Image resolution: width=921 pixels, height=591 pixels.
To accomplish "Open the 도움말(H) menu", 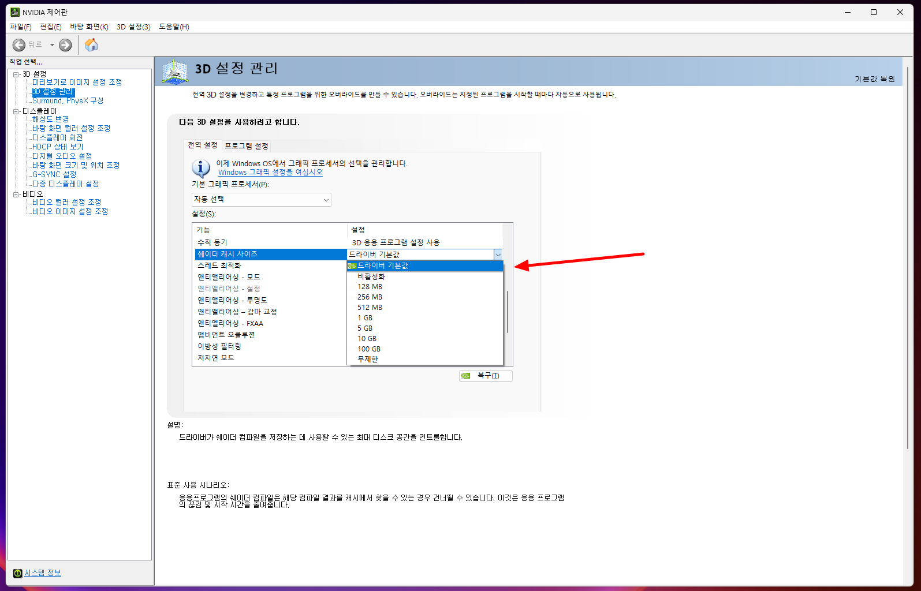I will tap(174, 27).
